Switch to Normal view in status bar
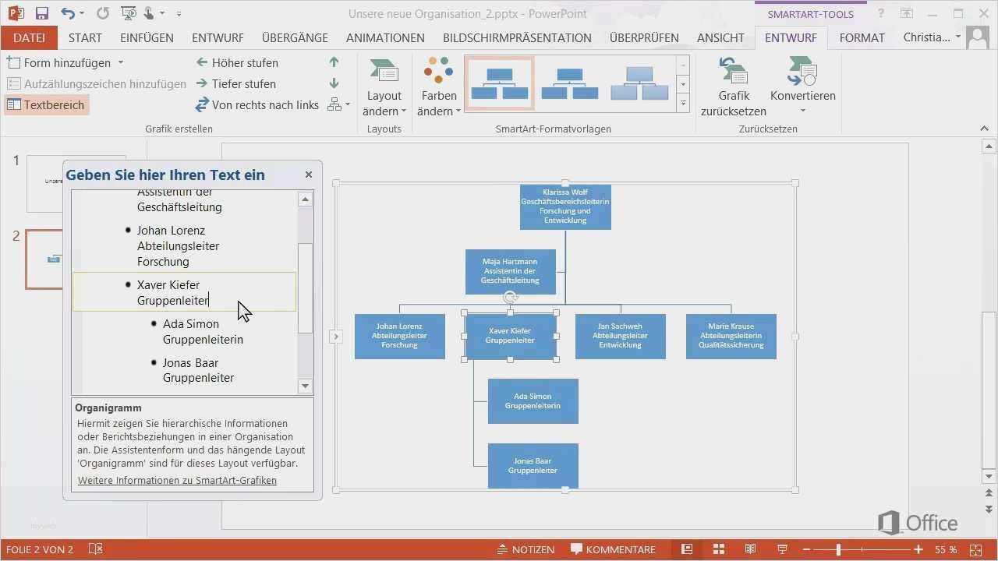998x561 pixels. point(687,549)
